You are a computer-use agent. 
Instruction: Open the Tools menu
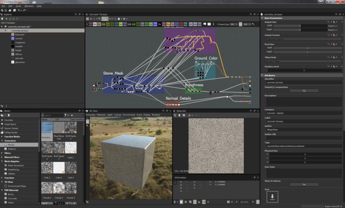18,6
